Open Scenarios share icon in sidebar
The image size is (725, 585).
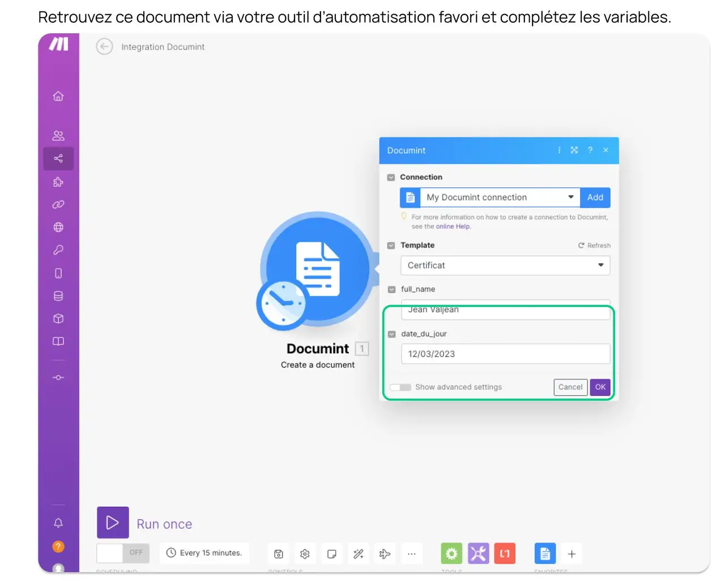point(58,159)
